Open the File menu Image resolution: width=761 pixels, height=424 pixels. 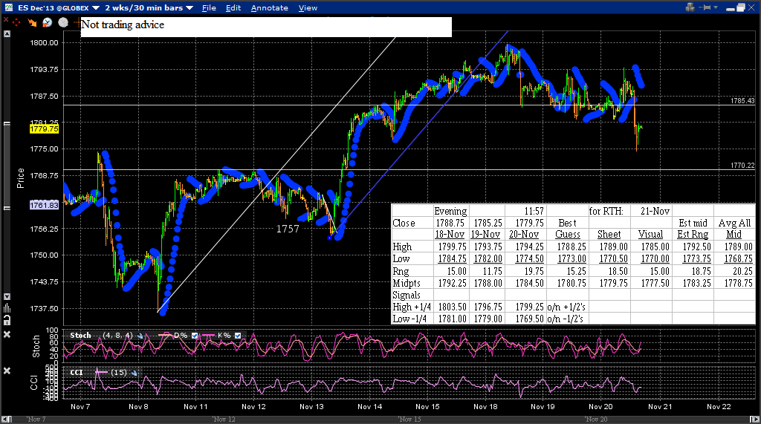tap(209, 7)
